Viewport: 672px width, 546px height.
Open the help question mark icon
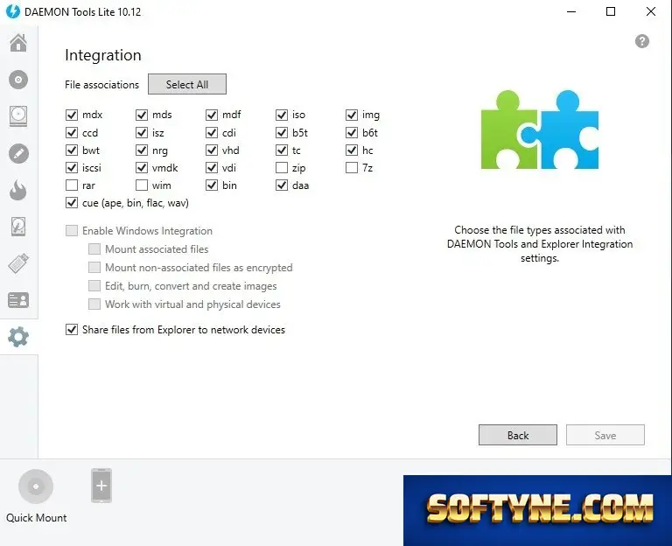[x=641, y=42]
